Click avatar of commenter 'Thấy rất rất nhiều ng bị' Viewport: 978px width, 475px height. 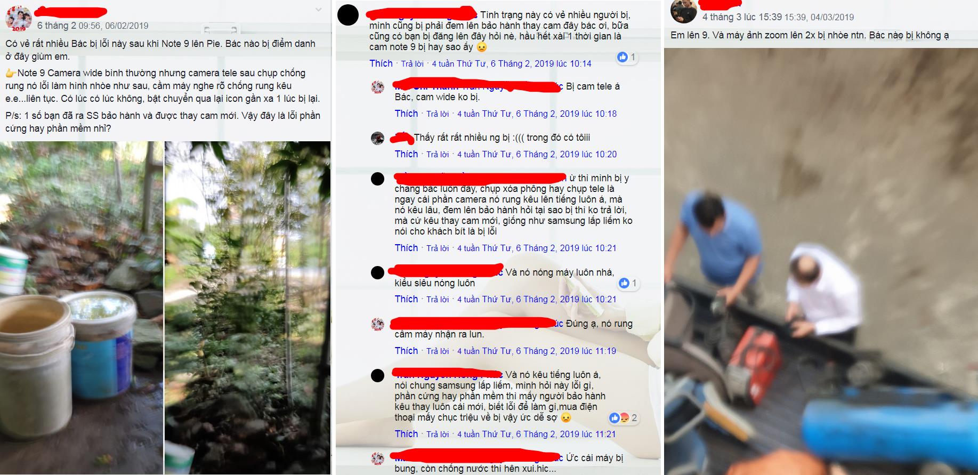coord(377,138)
